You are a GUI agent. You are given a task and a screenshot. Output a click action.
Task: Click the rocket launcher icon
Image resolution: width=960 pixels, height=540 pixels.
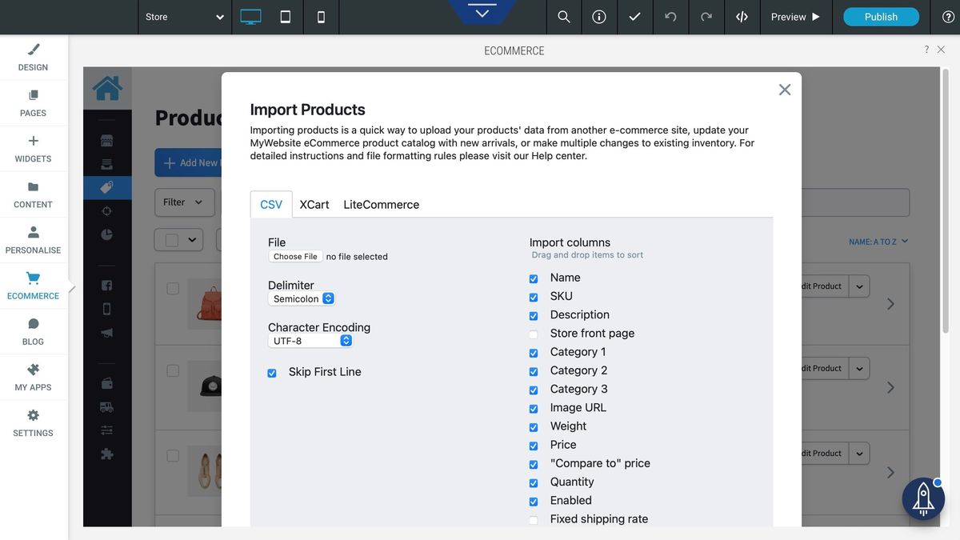(923, 498)
